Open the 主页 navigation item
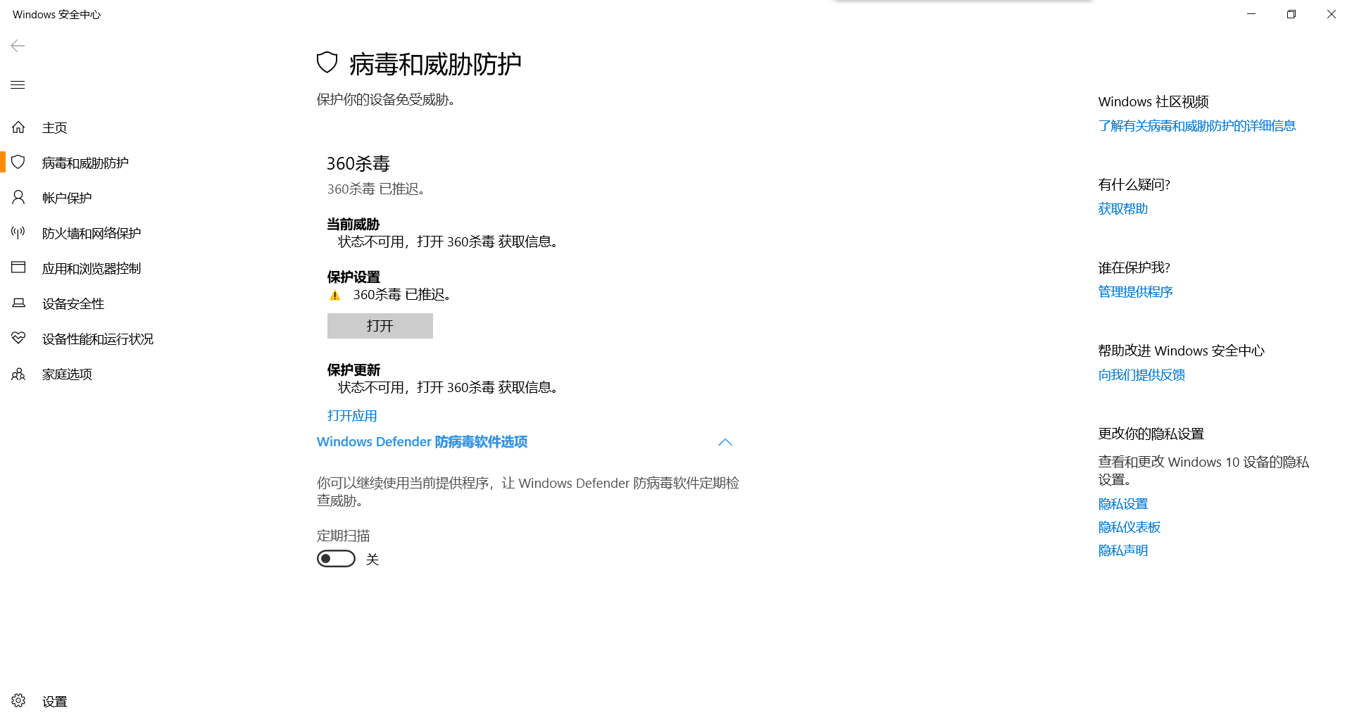This screenshot has height=725, width=1352. pos(55,128)
